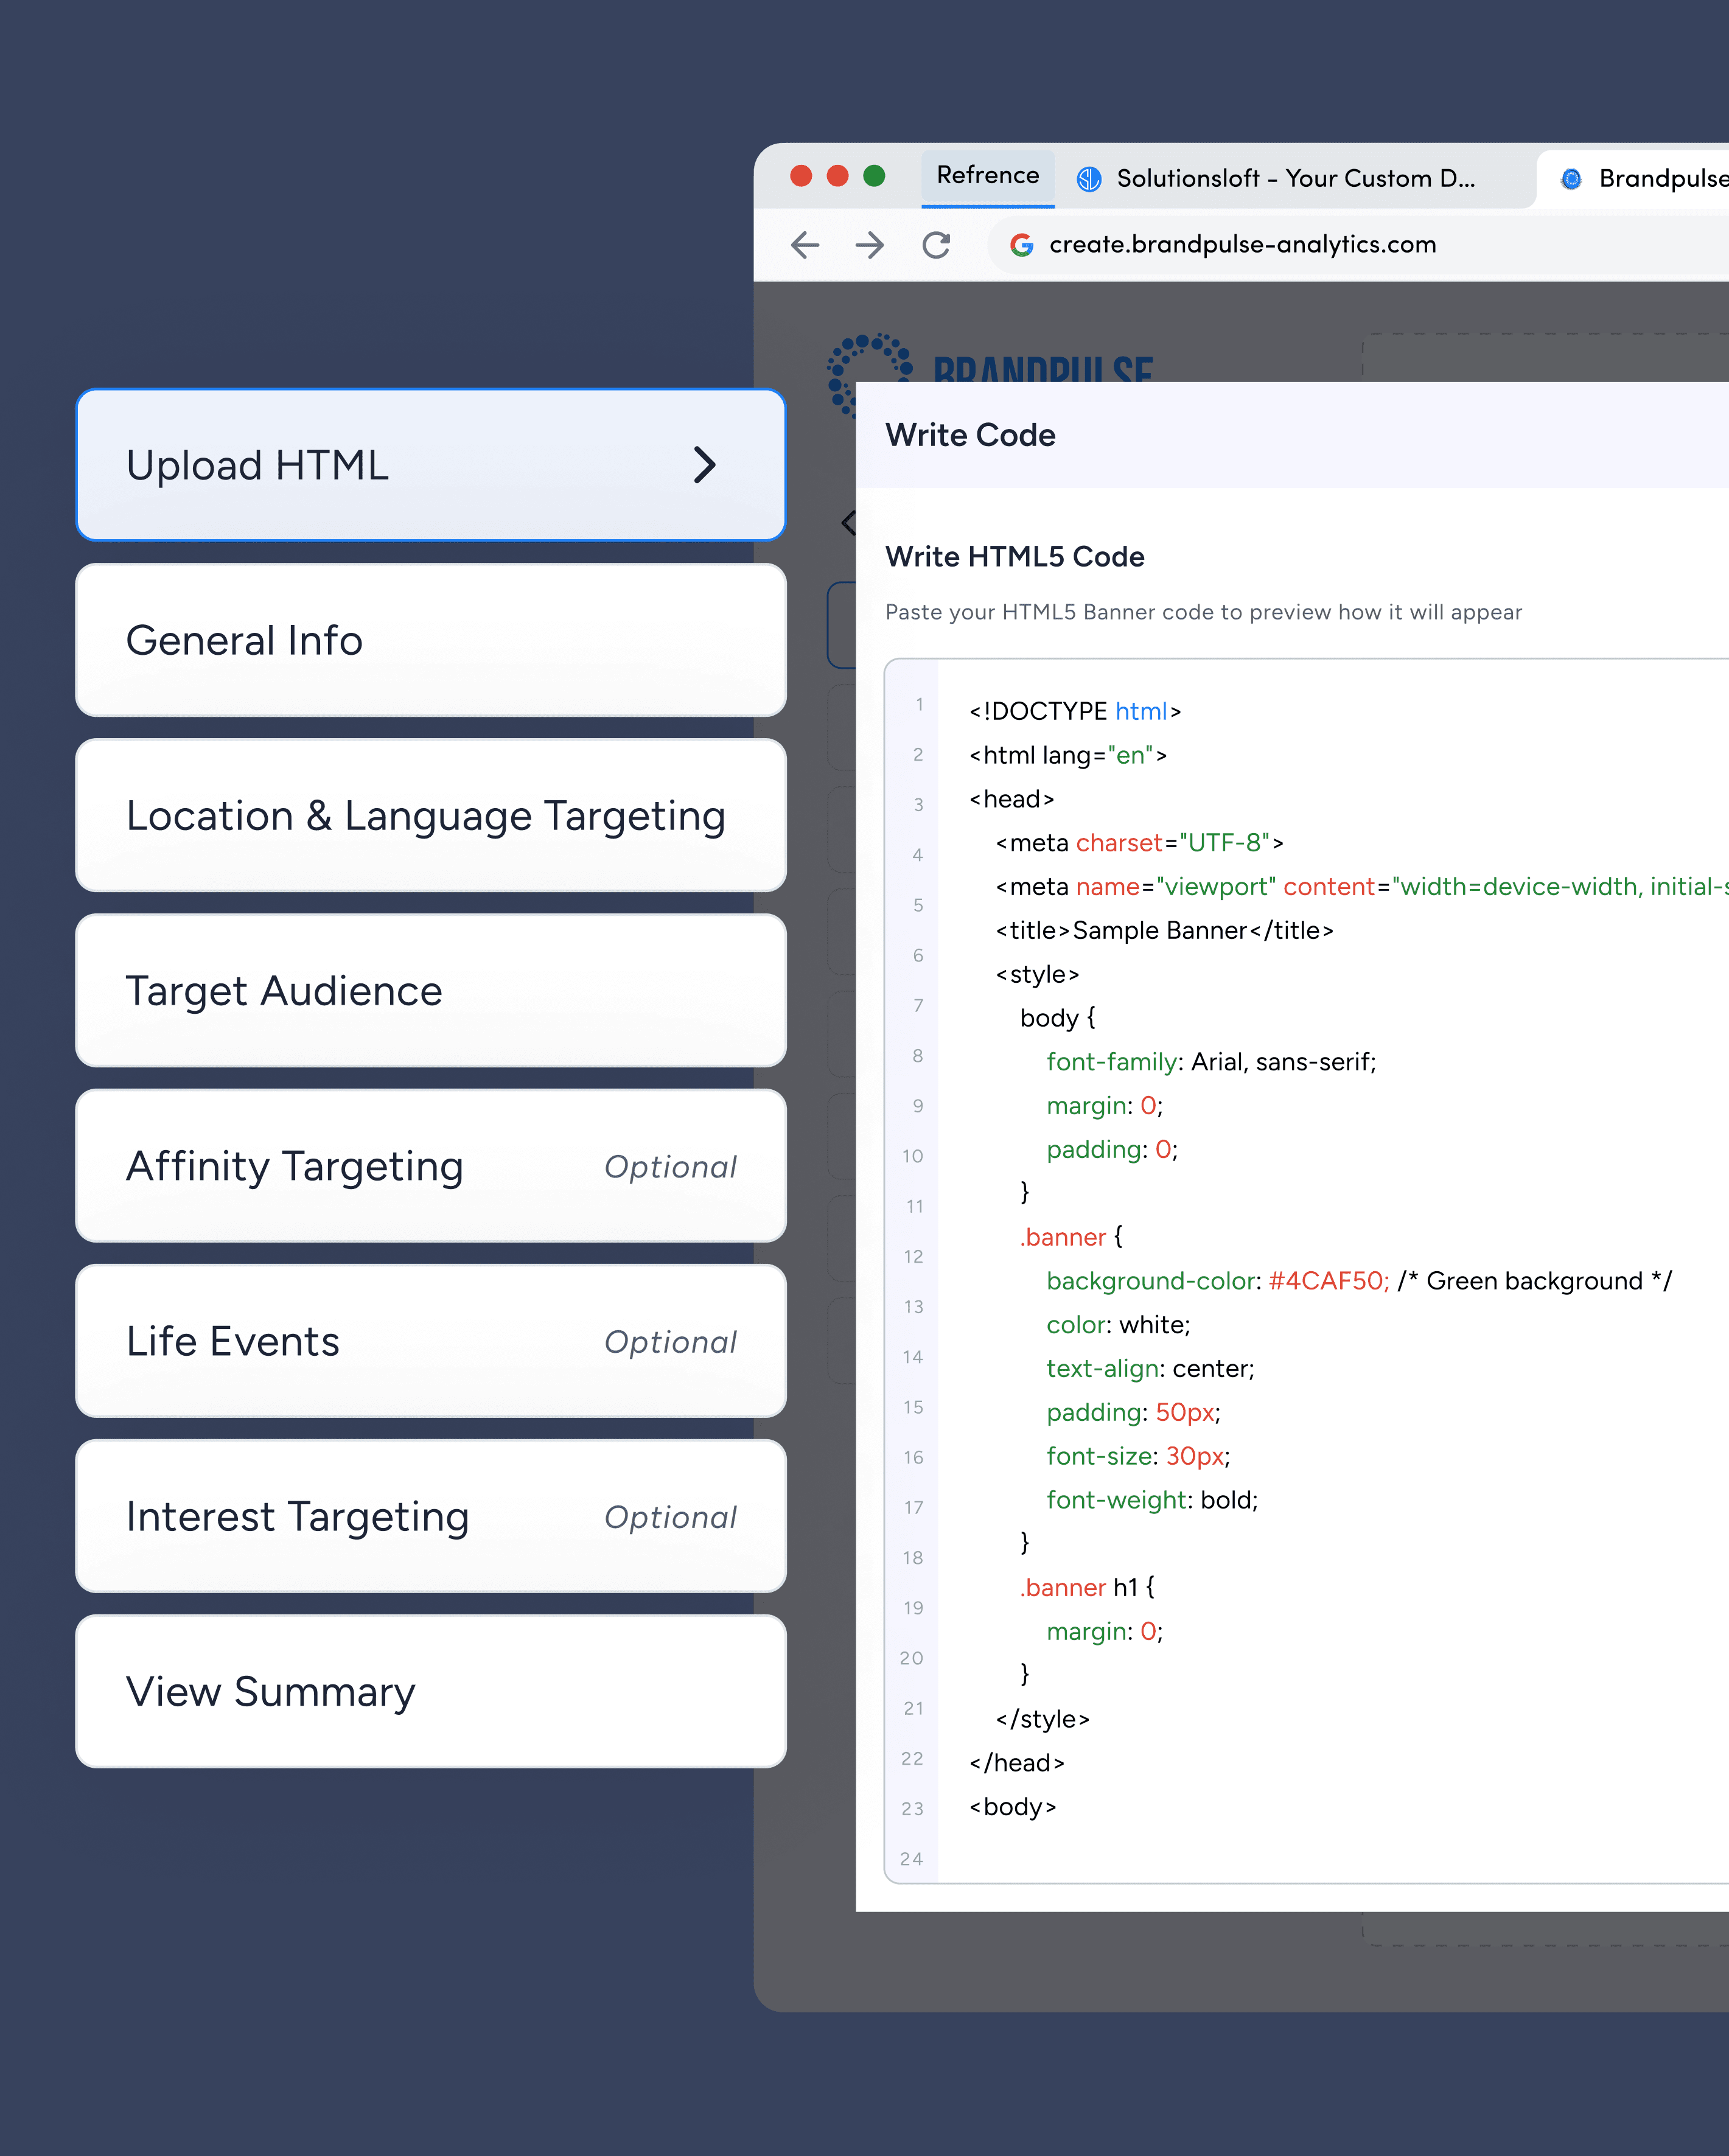The image size is (1729, 2156).
Task: Click the Optional label on Interest Targeting
Action: click(670, 1517)
